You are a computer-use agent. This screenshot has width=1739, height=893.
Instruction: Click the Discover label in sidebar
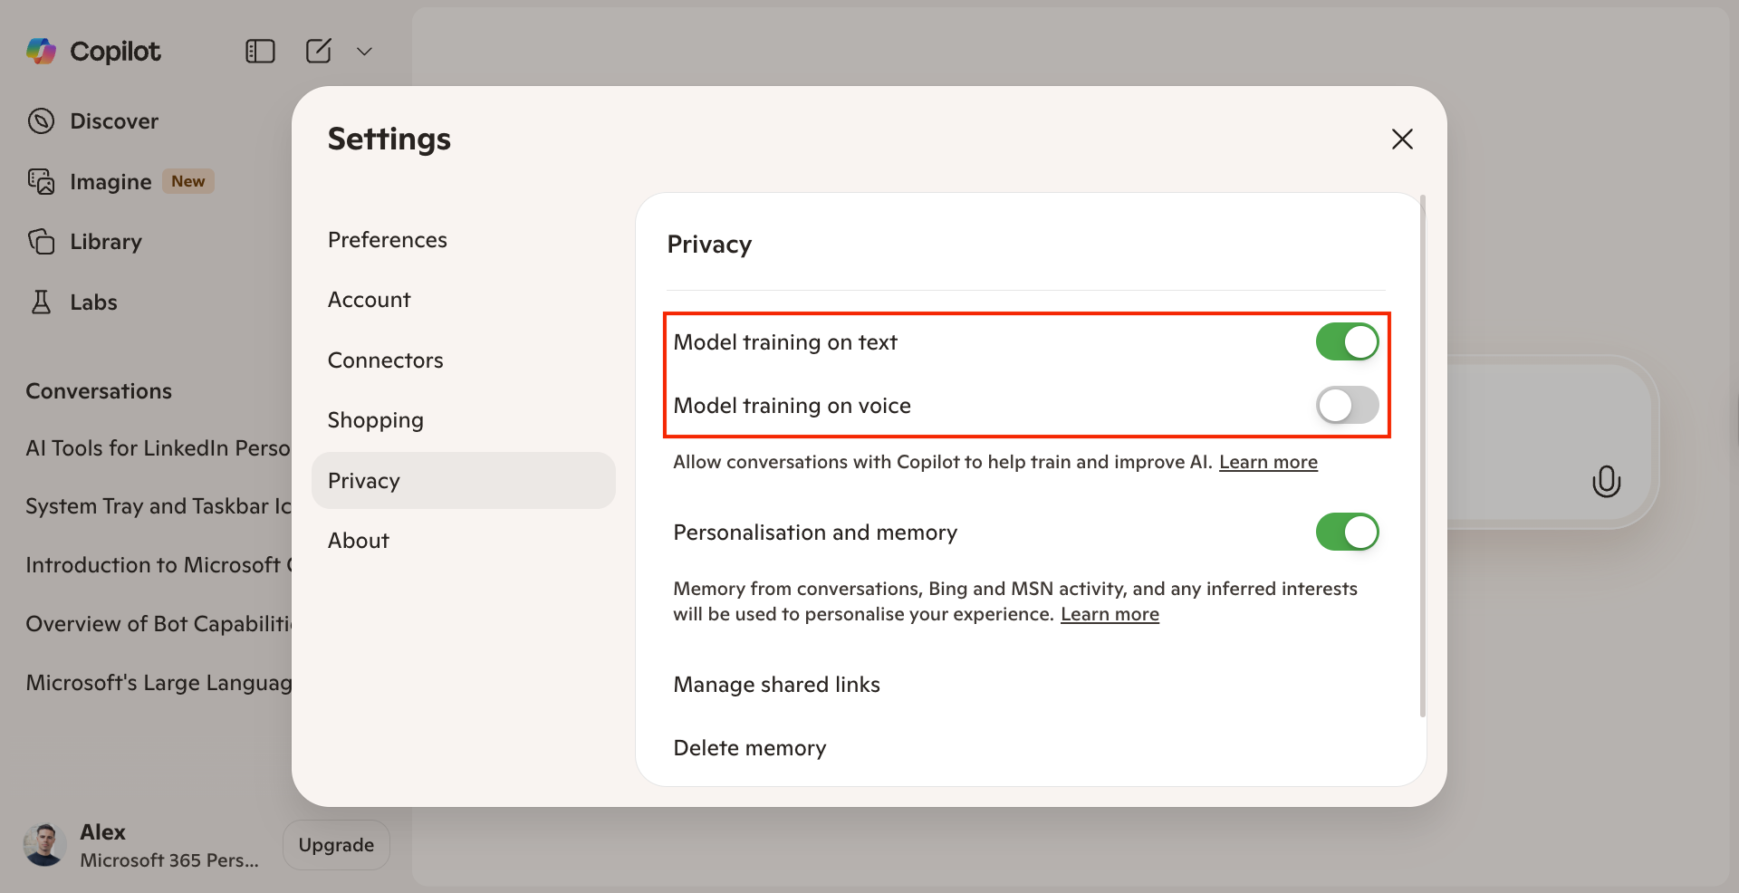(x=114, y=121)
